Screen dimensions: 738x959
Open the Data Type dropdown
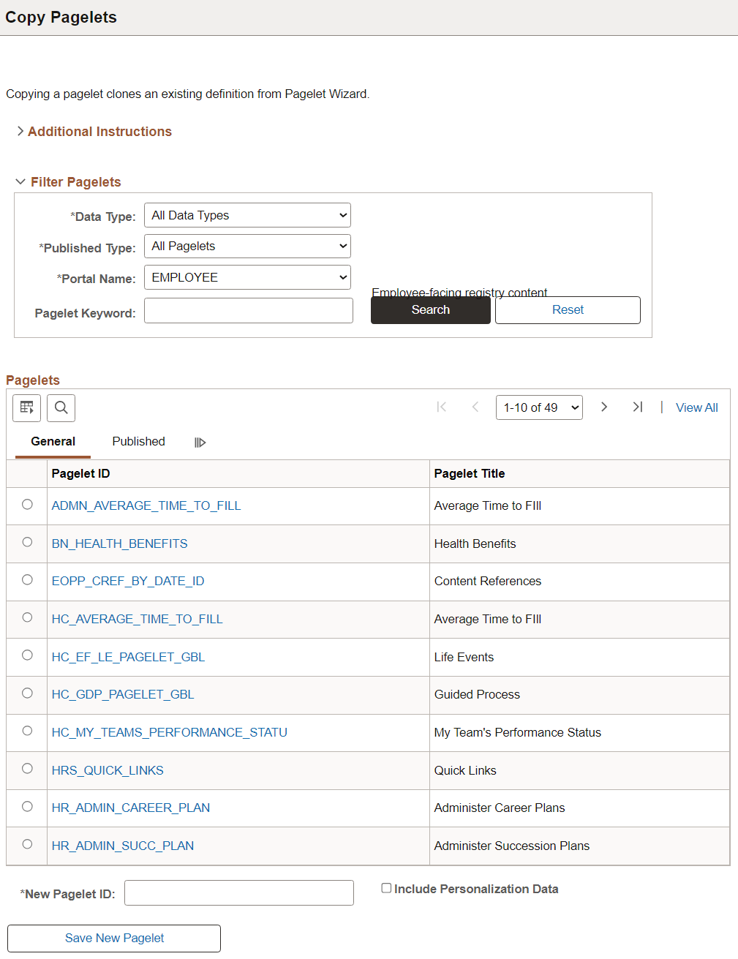247,215
